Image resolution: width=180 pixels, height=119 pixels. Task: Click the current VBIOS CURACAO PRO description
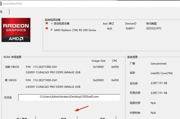pos(53,72)
